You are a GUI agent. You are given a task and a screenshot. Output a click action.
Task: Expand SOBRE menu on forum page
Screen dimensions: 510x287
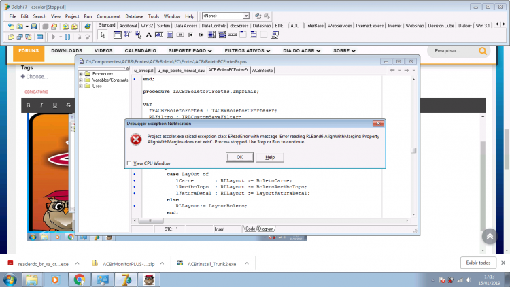(344, 51)
